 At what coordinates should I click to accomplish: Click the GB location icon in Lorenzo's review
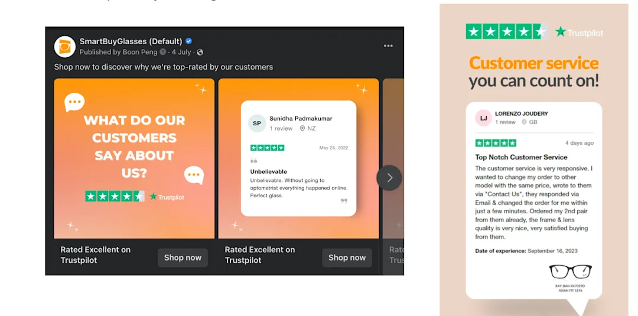[x=524, y=122]
